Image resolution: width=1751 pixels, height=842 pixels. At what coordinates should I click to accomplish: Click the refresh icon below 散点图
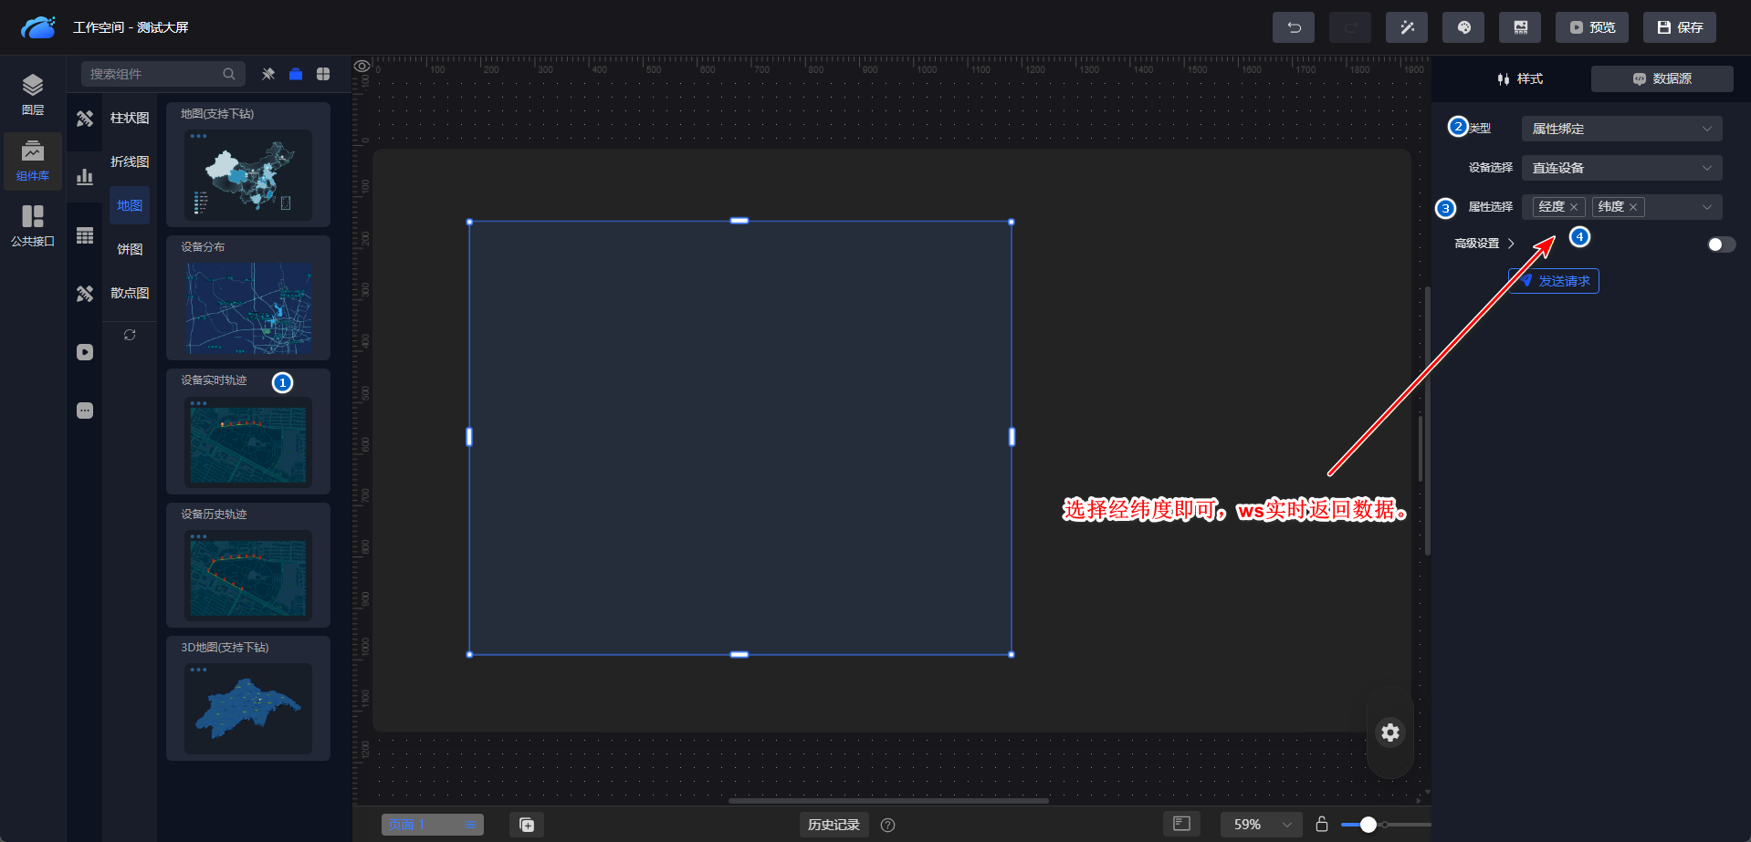[130, 335]
